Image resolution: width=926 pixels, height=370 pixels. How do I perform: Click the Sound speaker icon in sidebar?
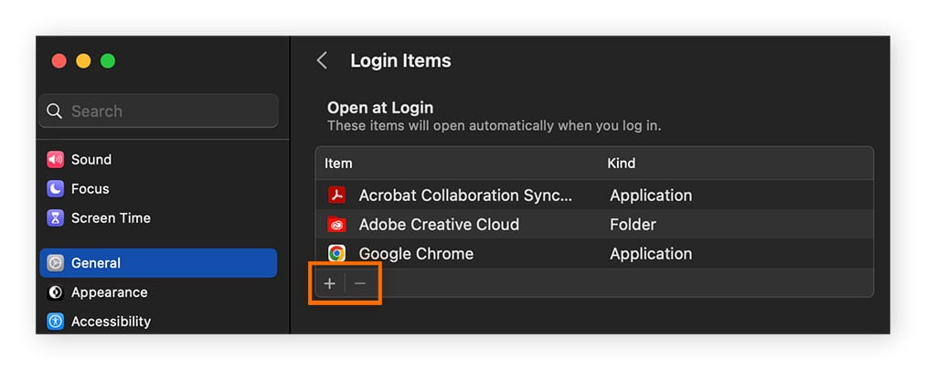click(x=55, y=159)
